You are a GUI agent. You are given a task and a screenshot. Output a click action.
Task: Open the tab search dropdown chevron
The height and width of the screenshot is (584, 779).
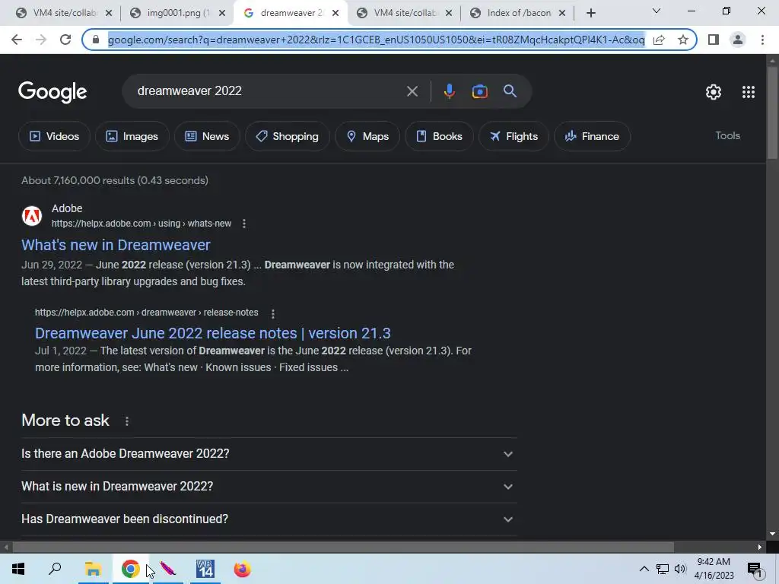pos(657,11)
